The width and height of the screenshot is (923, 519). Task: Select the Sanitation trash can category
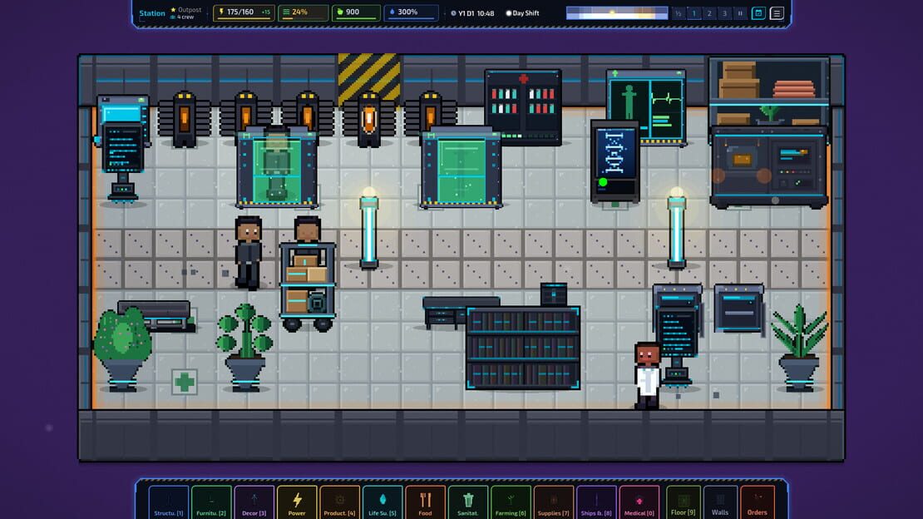pos(468,502)
